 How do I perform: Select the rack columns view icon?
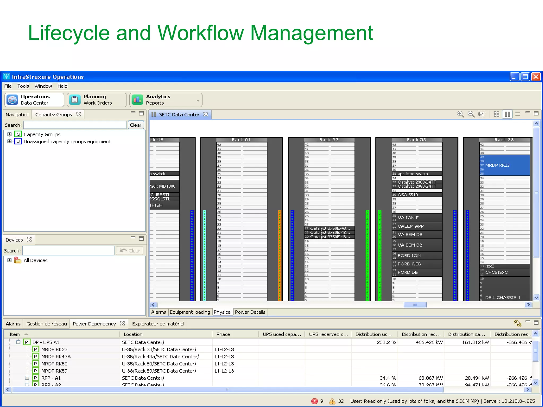(507, 114)
